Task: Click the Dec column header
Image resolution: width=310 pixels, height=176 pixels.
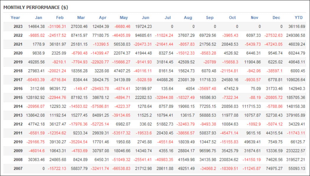Action: pos(276,18)
